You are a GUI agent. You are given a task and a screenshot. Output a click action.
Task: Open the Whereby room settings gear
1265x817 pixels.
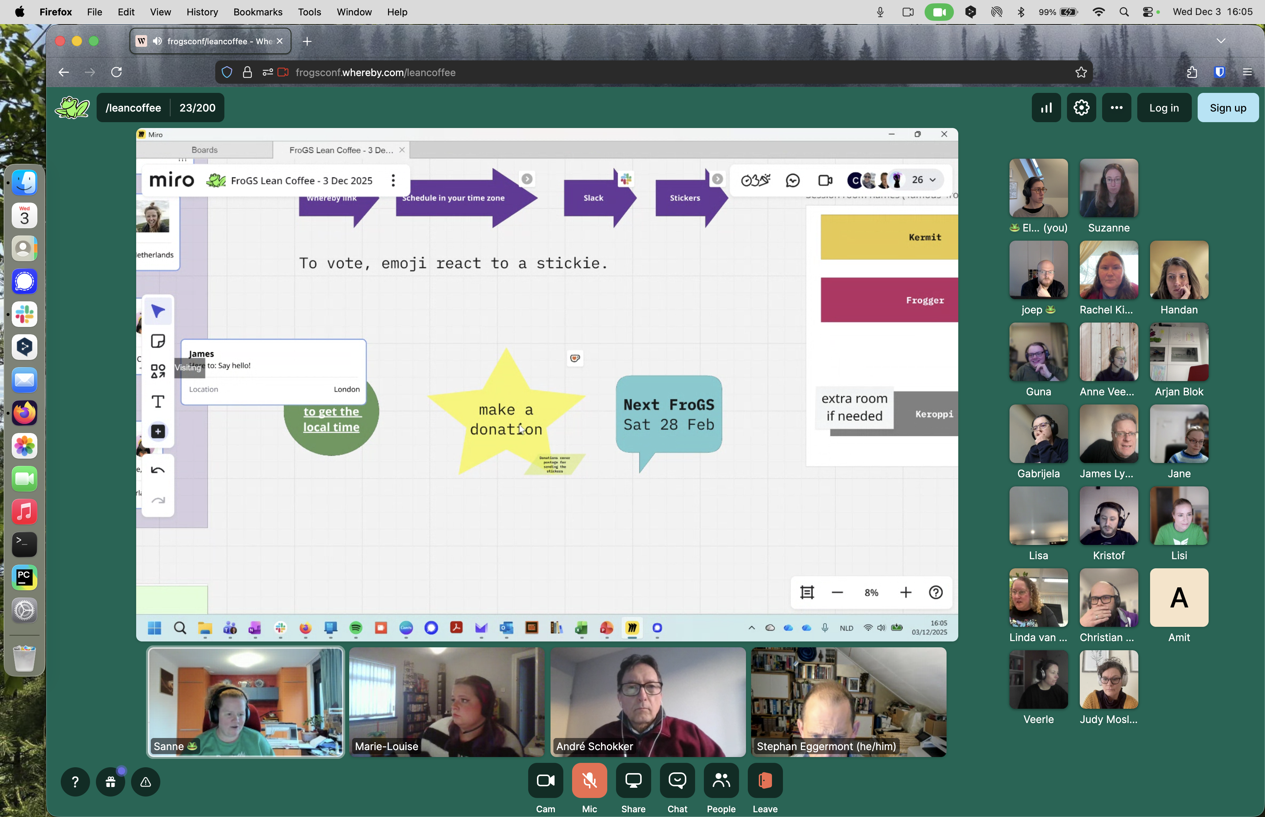coord(1081,108)
